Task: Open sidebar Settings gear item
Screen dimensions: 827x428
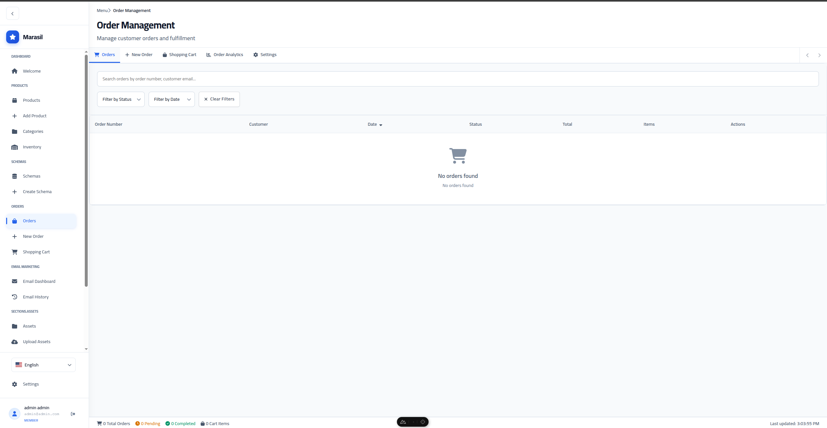Action: click(x=31, y=384)
